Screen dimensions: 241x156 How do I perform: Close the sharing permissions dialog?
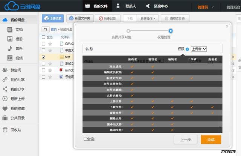click(227, 26)
